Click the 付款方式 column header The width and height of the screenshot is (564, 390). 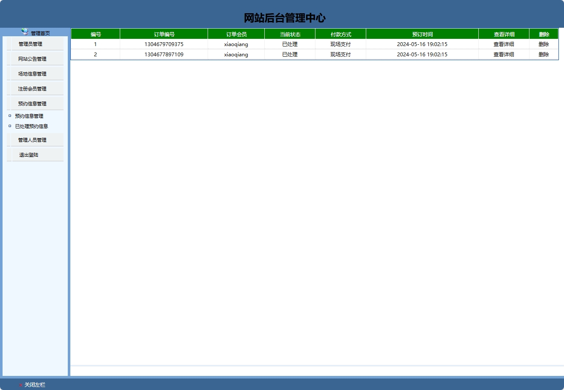[341, 34]
